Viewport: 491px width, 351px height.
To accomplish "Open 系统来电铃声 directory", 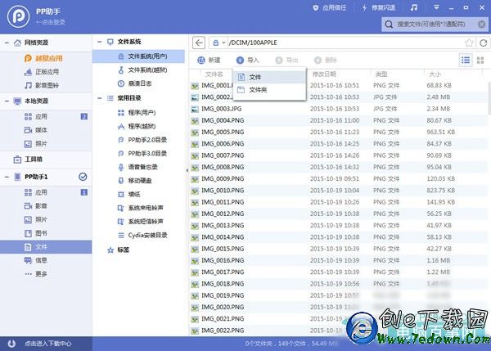I will 140,208.
